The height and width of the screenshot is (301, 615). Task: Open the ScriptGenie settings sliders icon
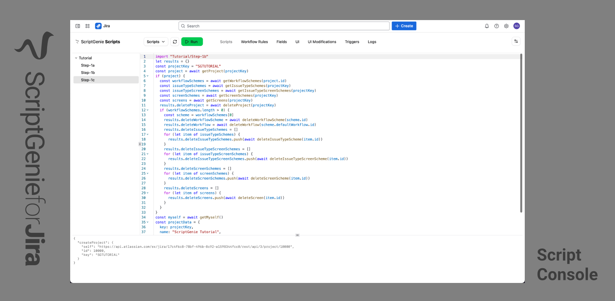tap(516, 41)
